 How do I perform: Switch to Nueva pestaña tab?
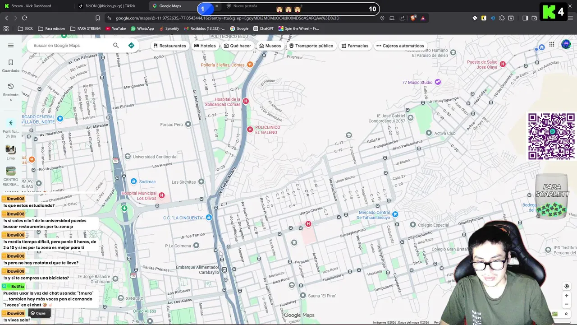click(246, 6)
